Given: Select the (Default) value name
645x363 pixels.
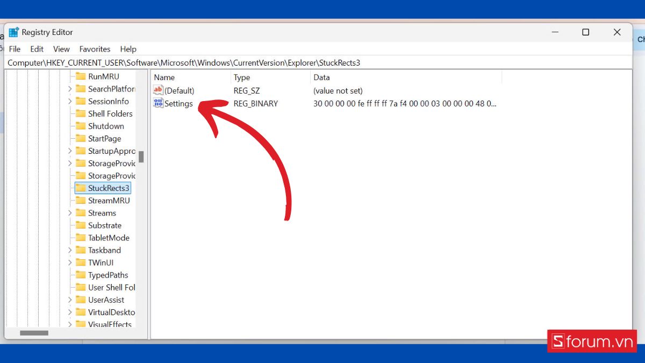Looking at the screenshot, I should coord(180,90).
